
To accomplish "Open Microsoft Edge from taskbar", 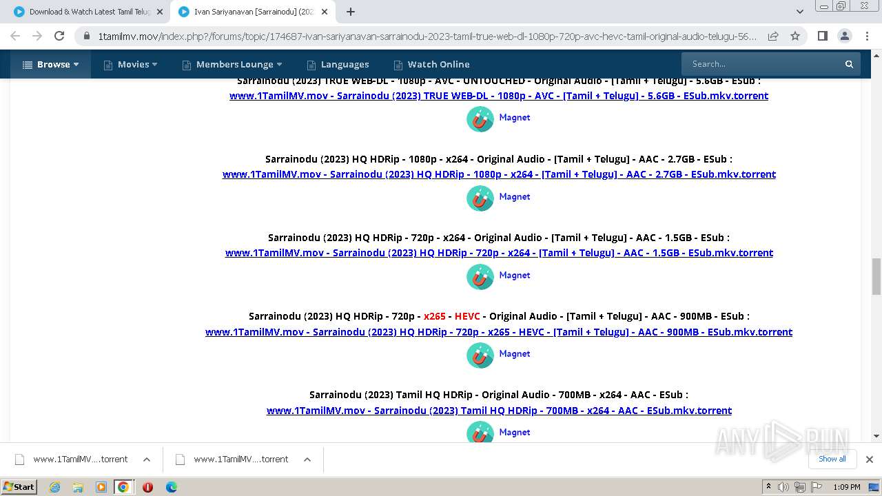I will (172, 487).
